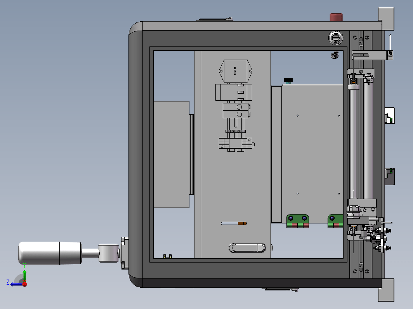This screenshot has height=309, width=413.
Task: Select the slotted horizontal bracket near top right
Action: tap(372, 55)
